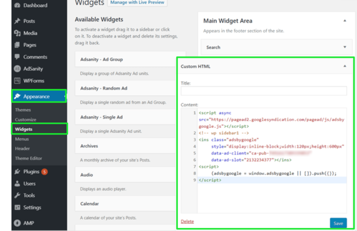Open the Pages menu
The height and width of the screenshot is (231, 357).
[30, 45]
